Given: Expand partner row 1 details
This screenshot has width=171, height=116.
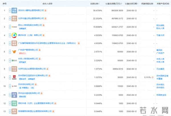Looking at the screenshot, I should click(10, 11).
